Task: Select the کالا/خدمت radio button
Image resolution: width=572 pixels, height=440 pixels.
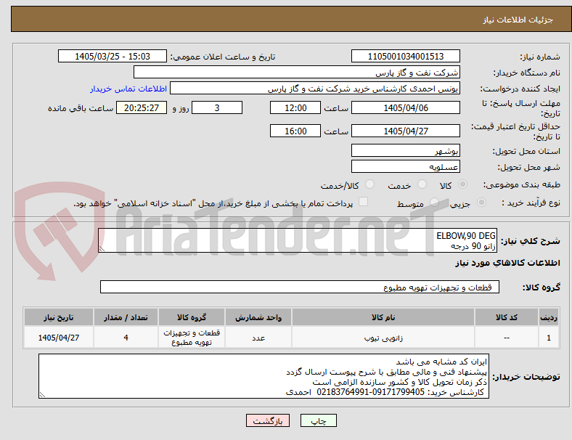Action: (369, 184)
